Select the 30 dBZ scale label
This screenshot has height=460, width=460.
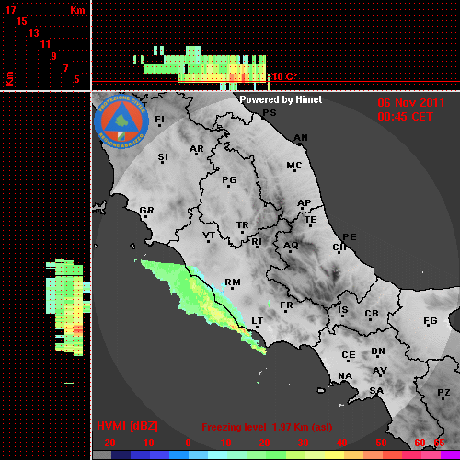(303, 443)
